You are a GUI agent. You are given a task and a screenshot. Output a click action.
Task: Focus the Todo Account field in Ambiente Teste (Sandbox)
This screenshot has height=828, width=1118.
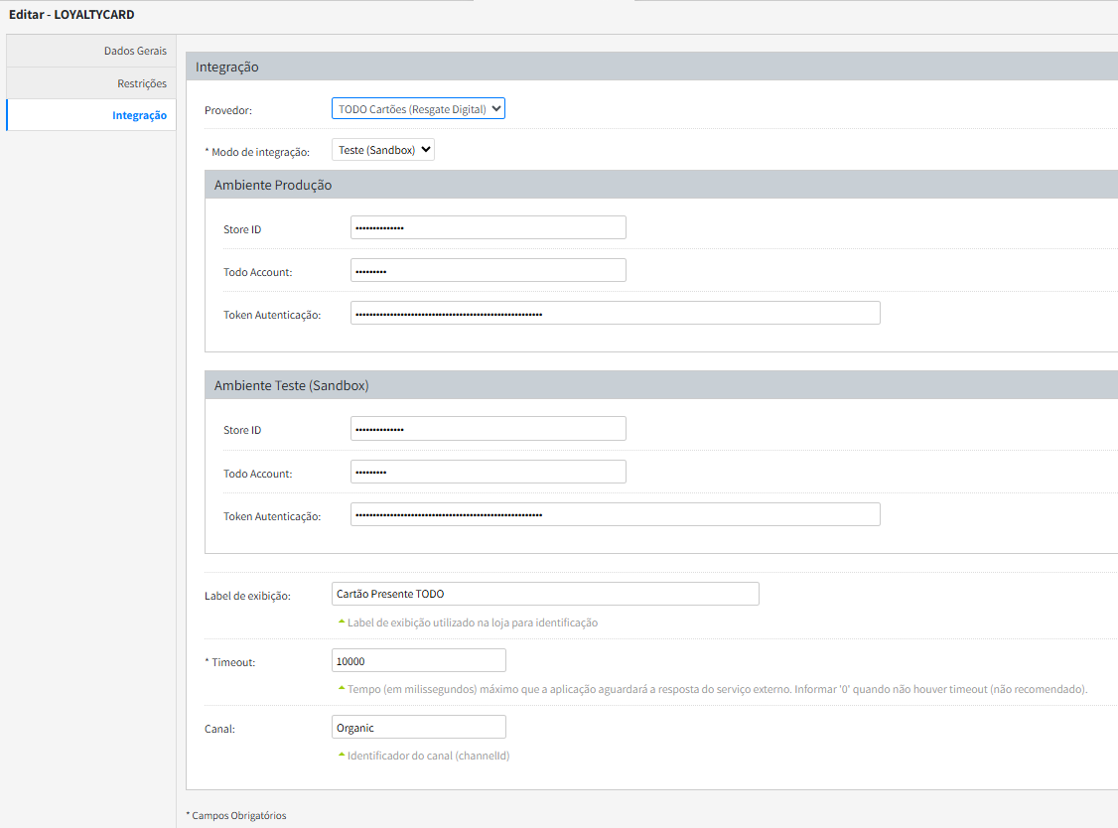[x=488, y=472]
